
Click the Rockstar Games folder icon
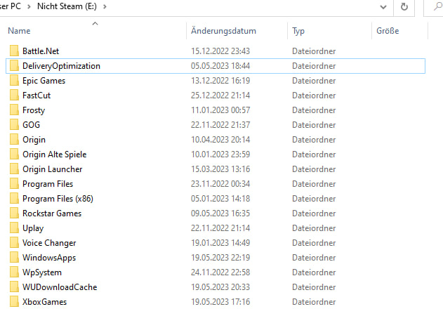[14, 213]
